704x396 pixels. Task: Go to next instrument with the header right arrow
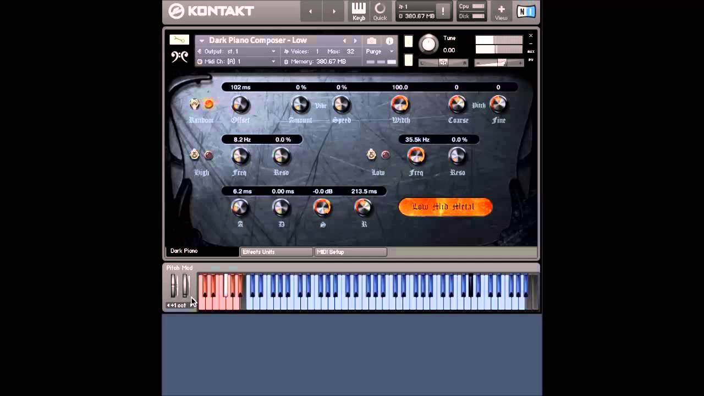point(334,12)
